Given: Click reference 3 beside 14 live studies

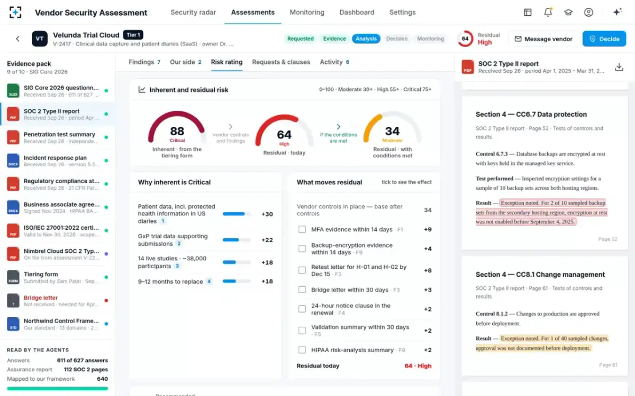Looking at the screenshot, I should click(x=177, y=266).
